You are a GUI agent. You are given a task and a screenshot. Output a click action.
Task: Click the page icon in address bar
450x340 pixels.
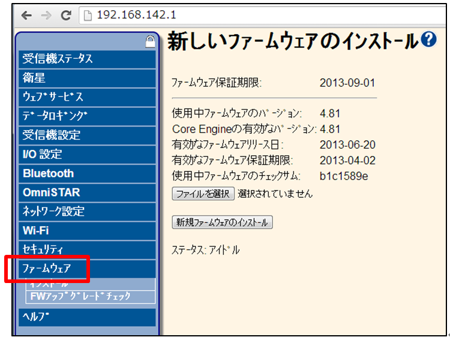tap(88, 15)
